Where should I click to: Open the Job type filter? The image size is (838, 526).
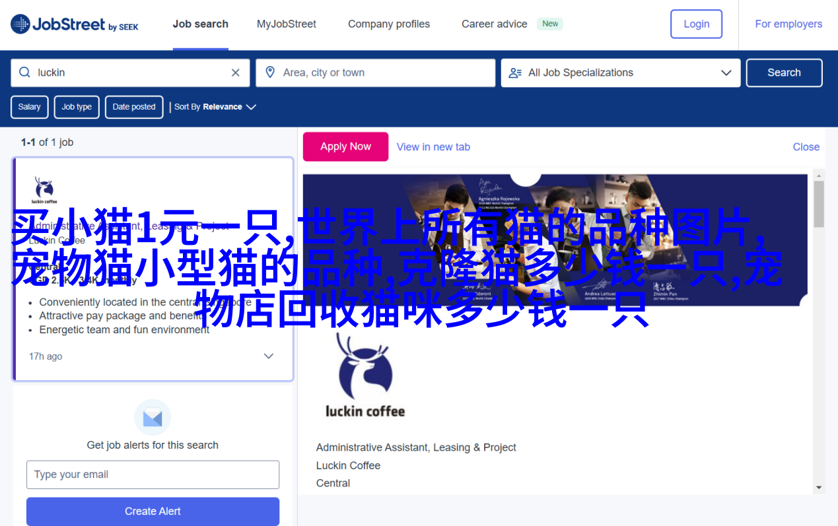(x=77, y=107)
